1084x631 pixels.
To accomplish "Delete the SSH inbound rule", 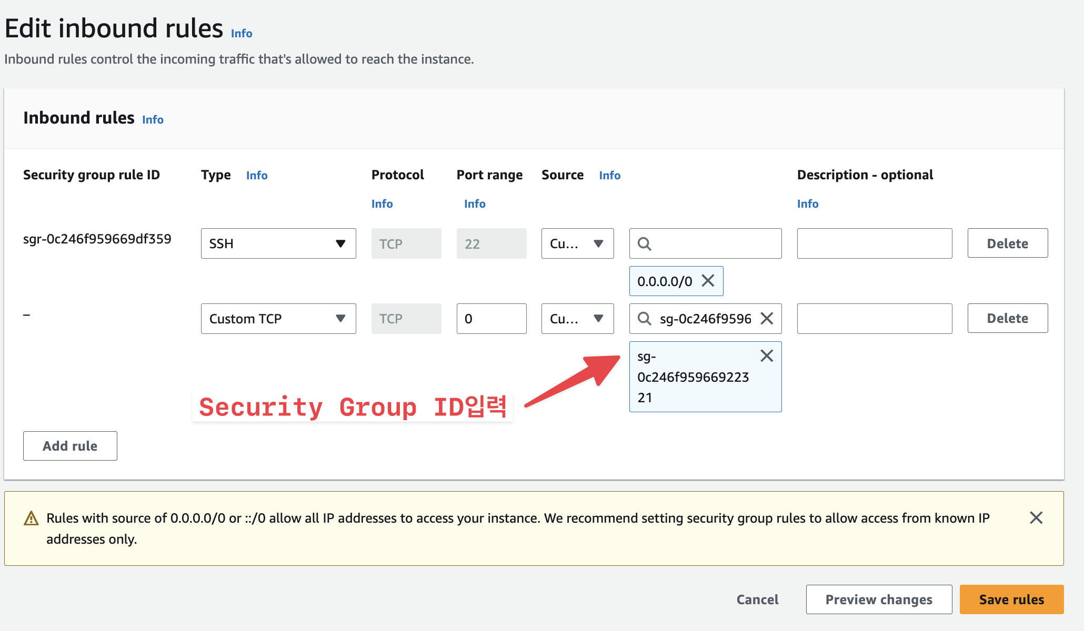I will click(x=1007, y=243).
